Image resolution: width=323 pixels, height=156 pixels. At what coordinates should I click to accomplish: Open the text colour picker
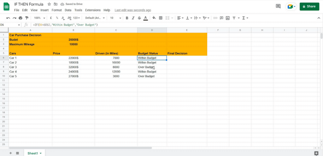(x=145, y=18)
